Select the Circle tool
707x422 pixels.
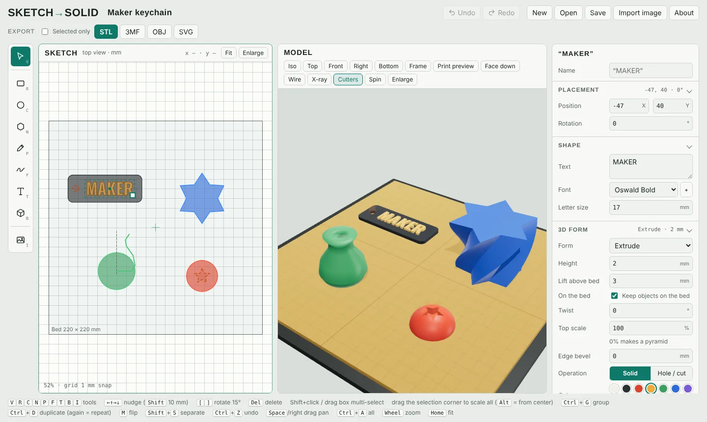(21, 105)
